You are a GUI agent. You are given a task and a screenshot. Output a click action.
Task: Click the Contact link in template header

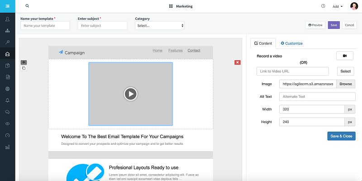(x=194, y=50)
